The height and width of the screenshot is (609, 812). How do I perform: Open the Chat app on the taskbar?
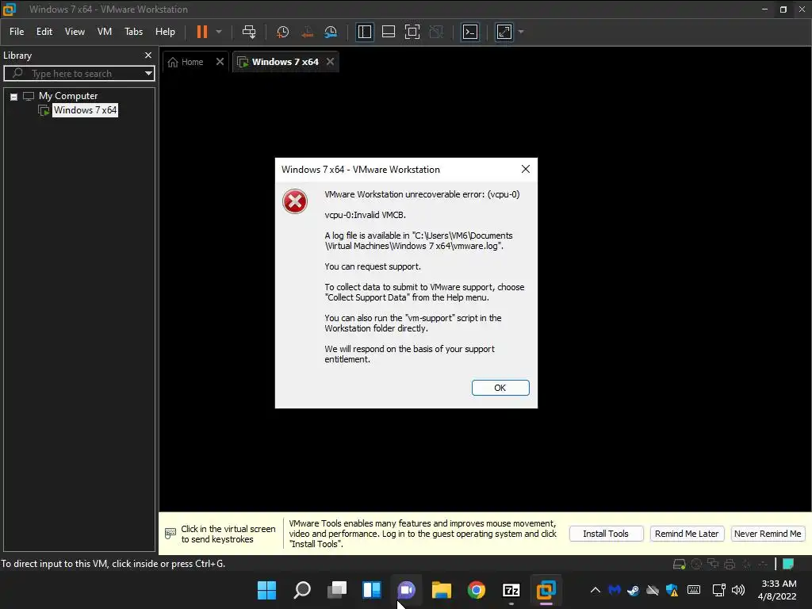(407, 590)
